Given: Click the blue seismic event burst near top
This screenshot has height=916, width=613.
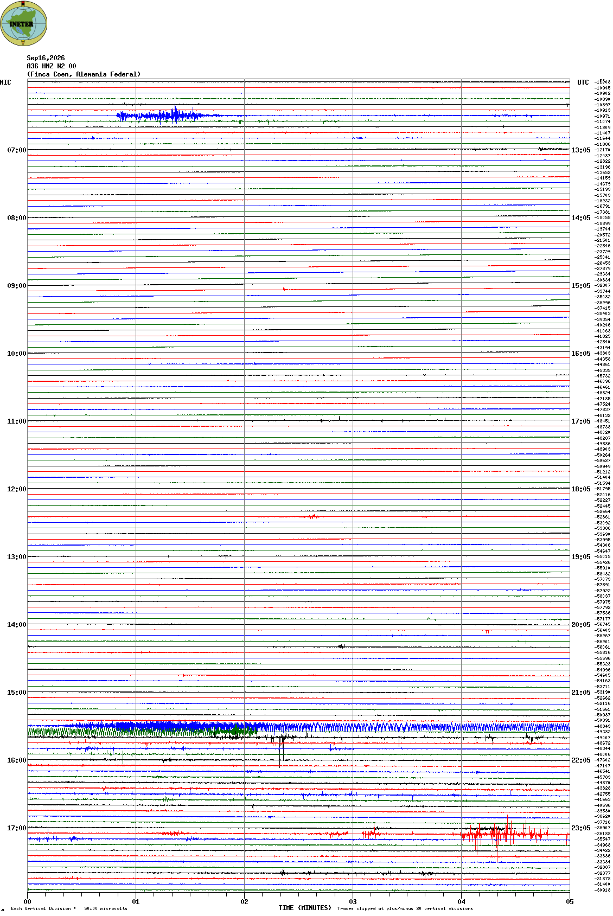Looking at the screenshot, I should (x=163, y=116).
